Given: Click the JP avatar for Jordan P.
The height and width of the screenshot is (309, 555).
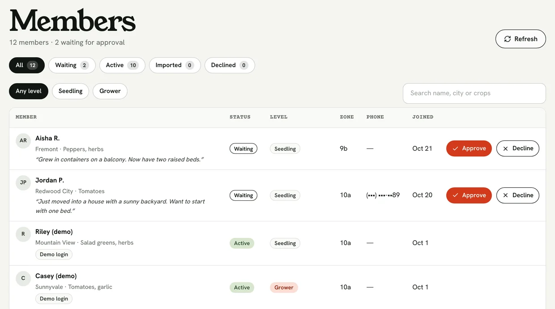Looking at the screenshot, I should coord(23,182).
